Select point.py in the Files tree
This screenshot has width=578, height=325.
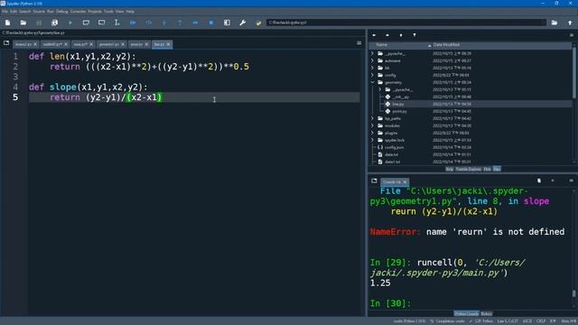[399, 111]
